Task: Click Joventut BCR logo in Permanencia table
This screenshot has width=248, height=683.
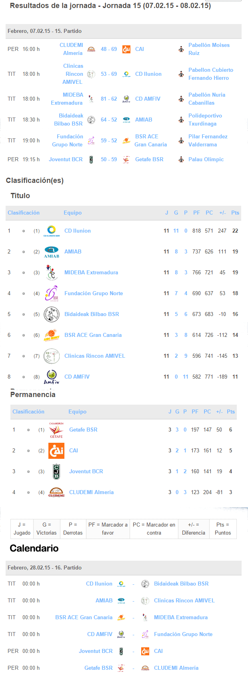Action: (56, 472)
